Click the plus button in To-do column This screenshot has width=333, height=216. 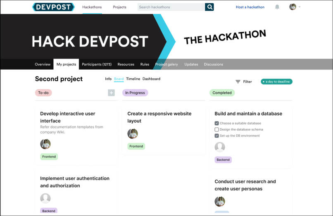click(111, 93)
